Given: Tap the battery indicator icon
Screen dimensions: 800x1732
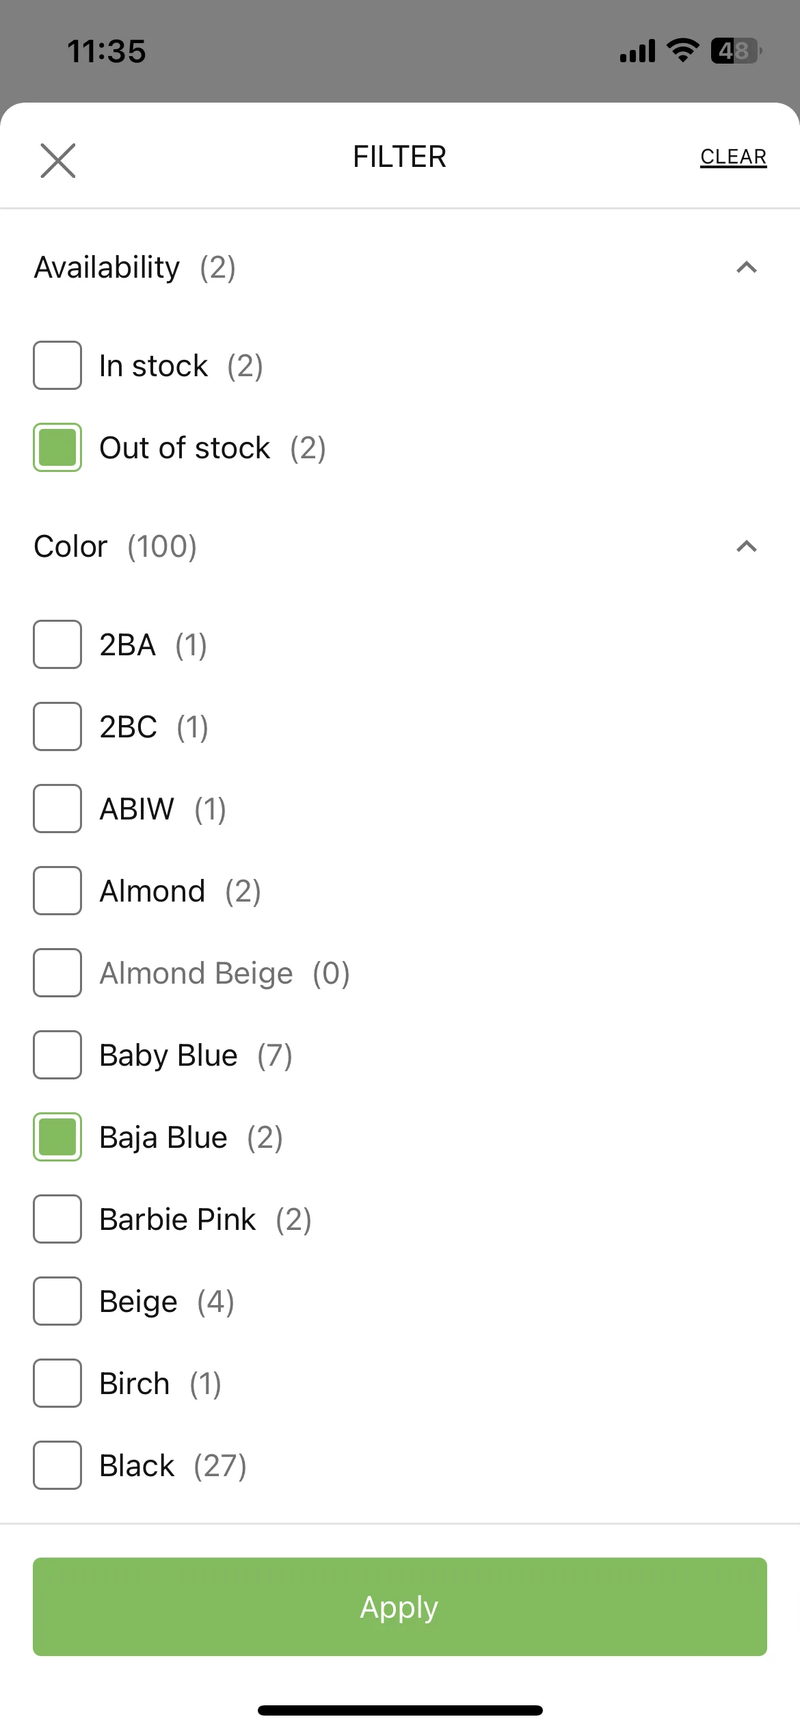Looking at the screenshot, I should point(736,51).
